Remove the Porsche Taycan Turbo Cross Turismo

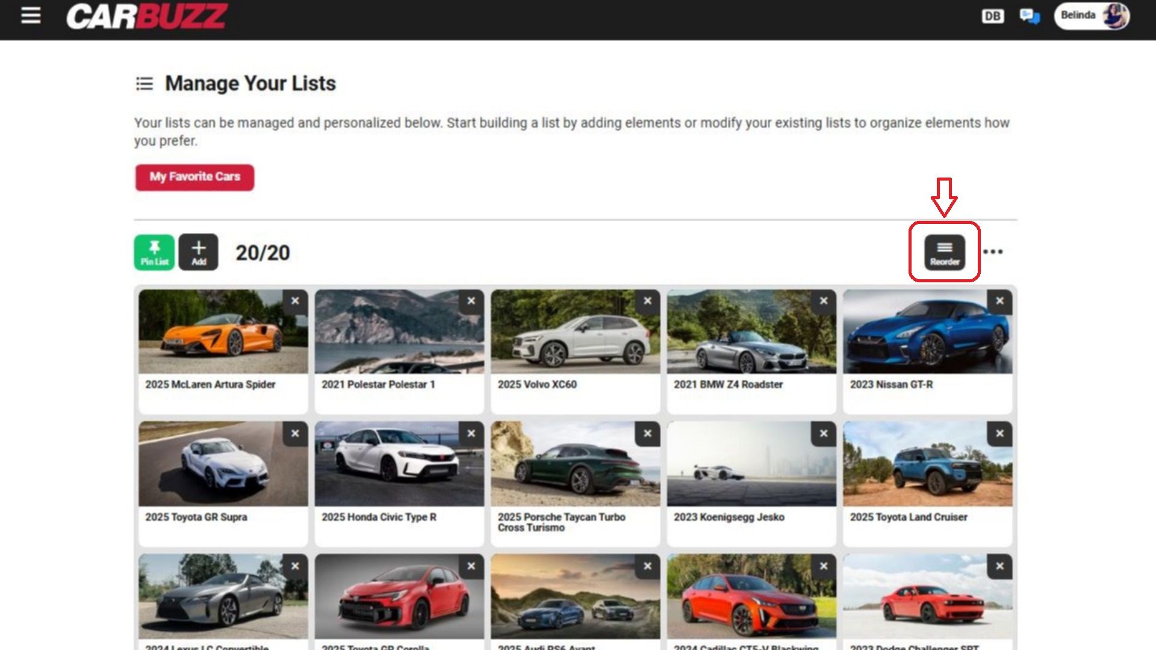click(648, 433)
